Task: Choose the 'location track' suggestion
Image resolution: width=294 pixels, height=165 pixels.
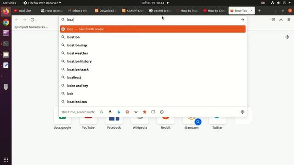Action: [x=153, y=69]
